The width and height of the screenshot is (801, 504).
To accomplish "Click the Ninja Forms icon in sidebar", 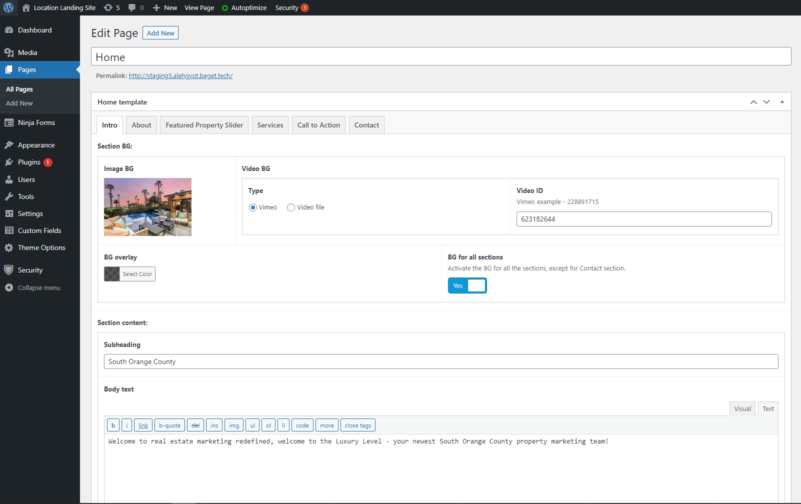I will tap(9, 122).
